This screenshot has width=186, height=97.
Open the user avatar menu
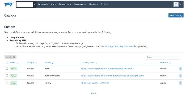tap(177, 4)
